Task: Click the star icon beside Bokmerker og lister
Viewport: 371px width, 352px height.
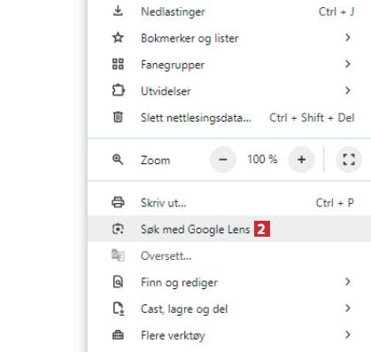Action: pos(118,37)
